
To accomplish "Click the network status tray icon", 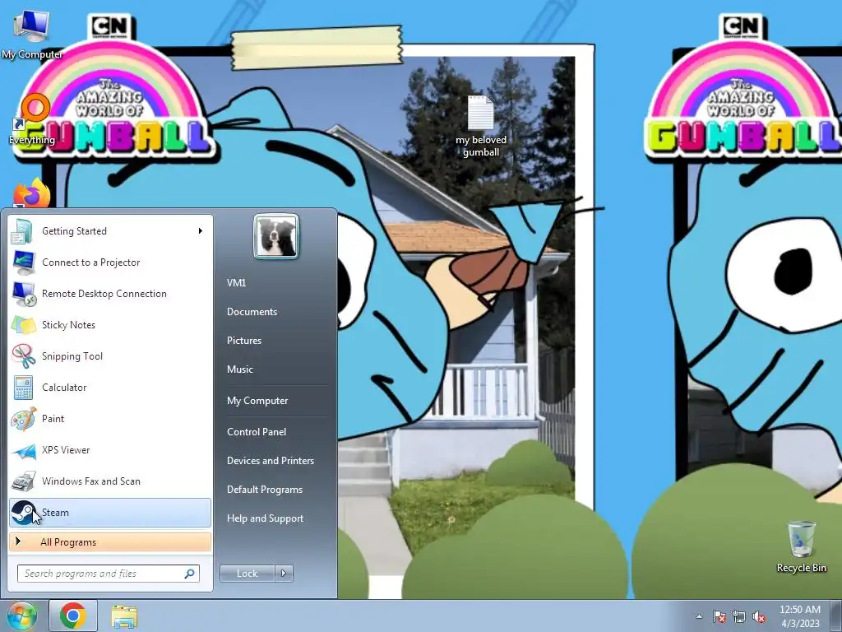I will tap(739, 616).
